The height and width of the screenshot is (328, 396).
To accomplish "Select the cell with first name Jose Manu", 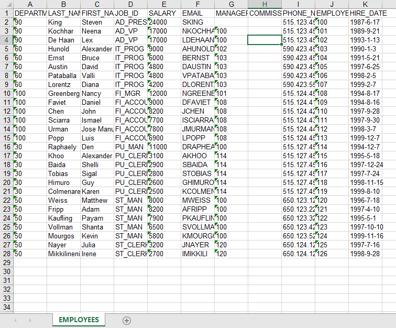I will (97, 129).
